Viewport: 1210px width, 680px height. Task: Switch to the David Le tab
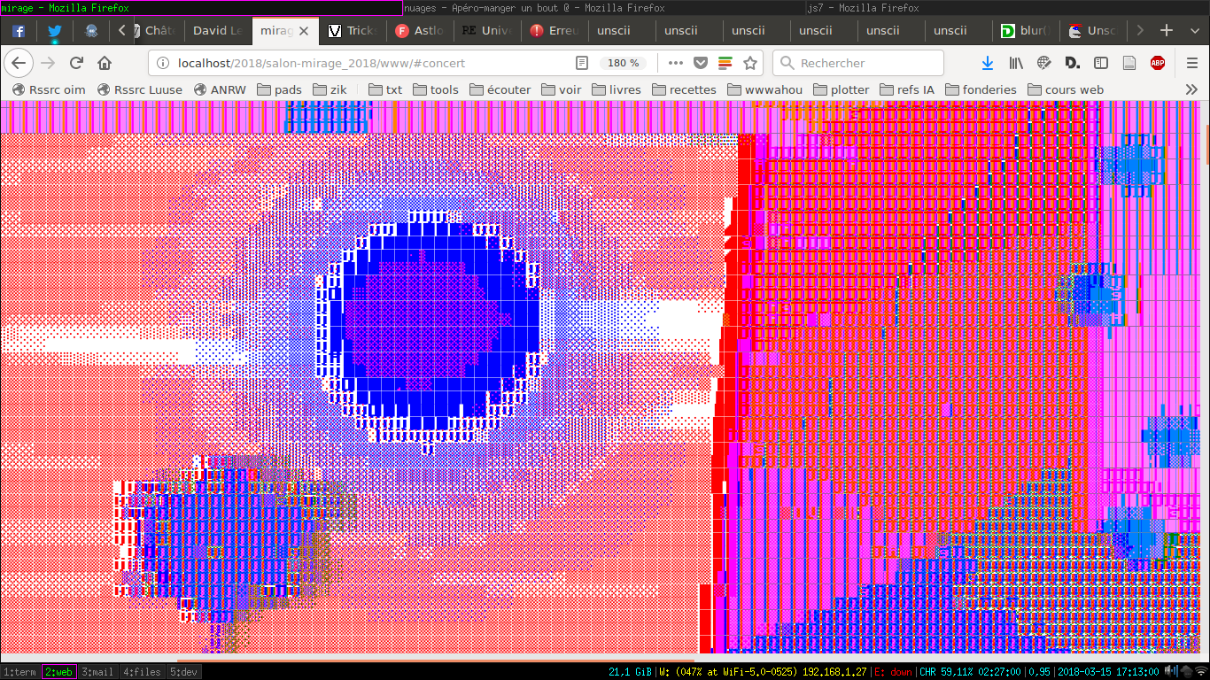[217, 30]
